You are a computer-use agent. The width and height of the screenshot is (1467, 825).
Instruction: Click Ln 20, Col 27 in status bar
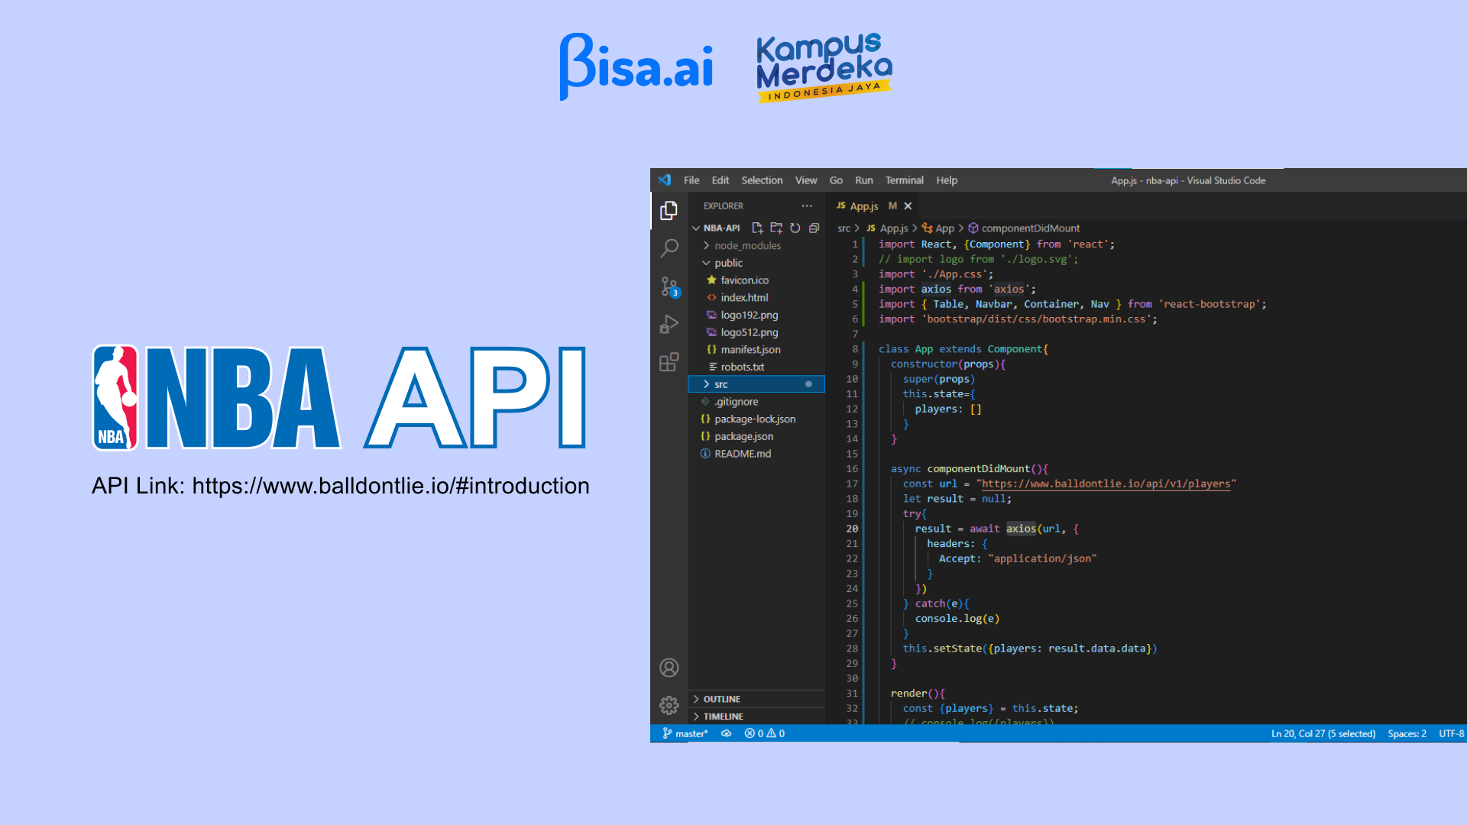click(1323, 733)
